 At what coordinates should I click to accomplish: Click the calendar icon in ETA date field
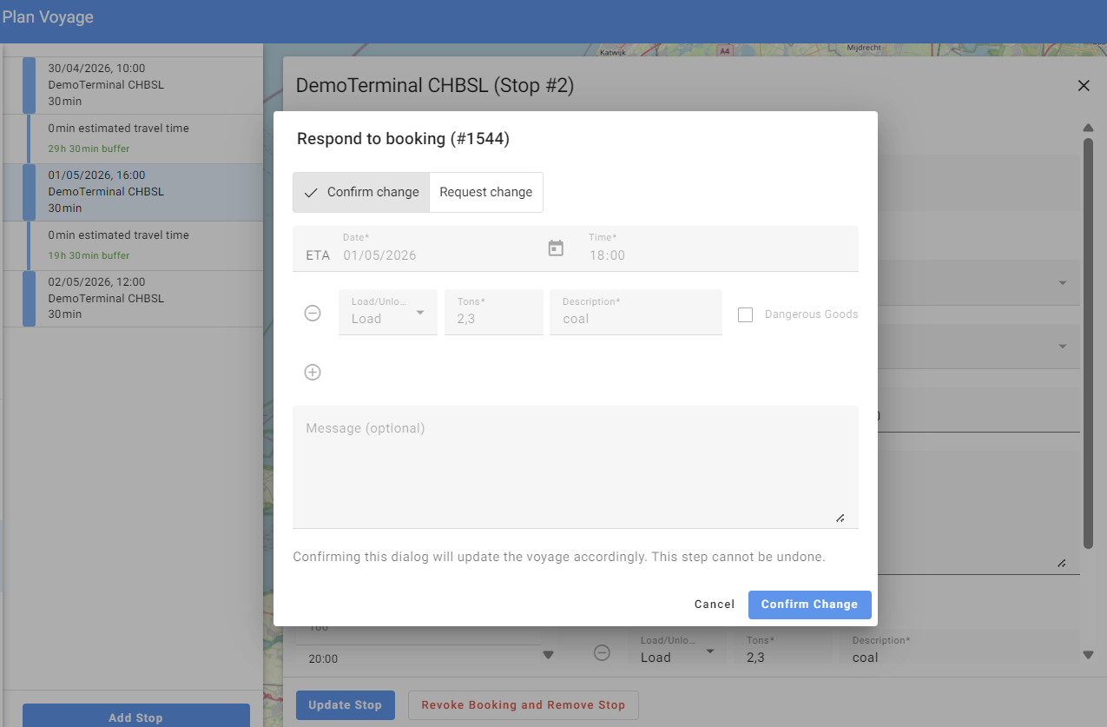[556, 248]
